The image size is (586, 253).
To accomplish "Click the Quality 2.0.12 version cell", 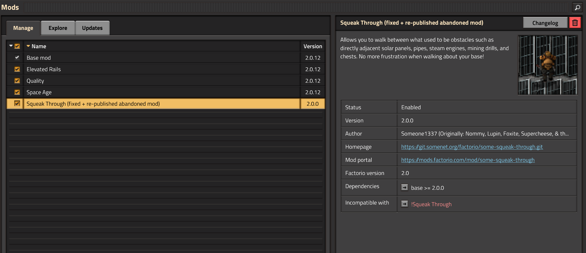I will point(313,81).
